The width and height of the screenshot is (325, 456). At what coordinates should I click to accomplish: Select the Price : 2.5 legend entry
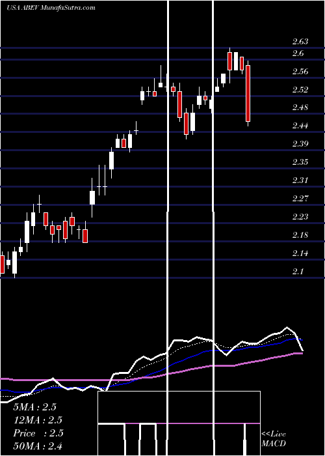tap(38, 433)
